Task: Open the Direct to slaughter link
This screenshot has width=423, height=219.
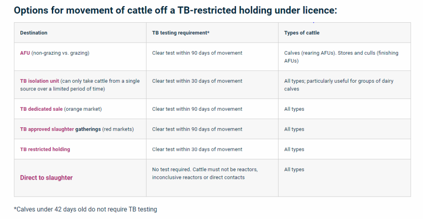Action: 46,178
